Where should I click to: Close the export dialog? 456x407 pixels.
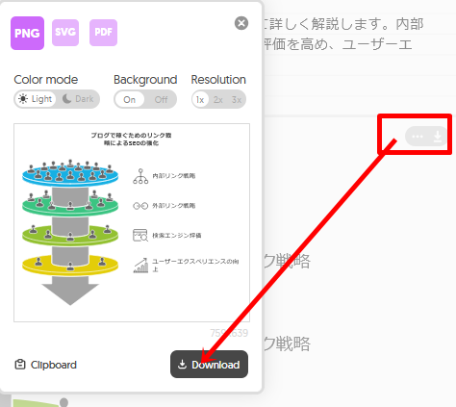241,23
